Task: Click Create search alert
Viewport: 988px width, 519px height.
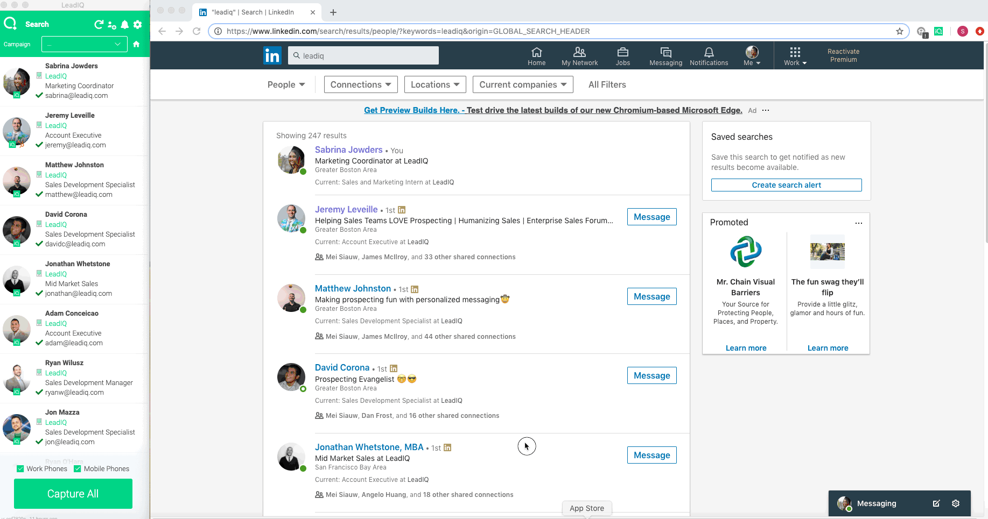Action: point(786,185)
